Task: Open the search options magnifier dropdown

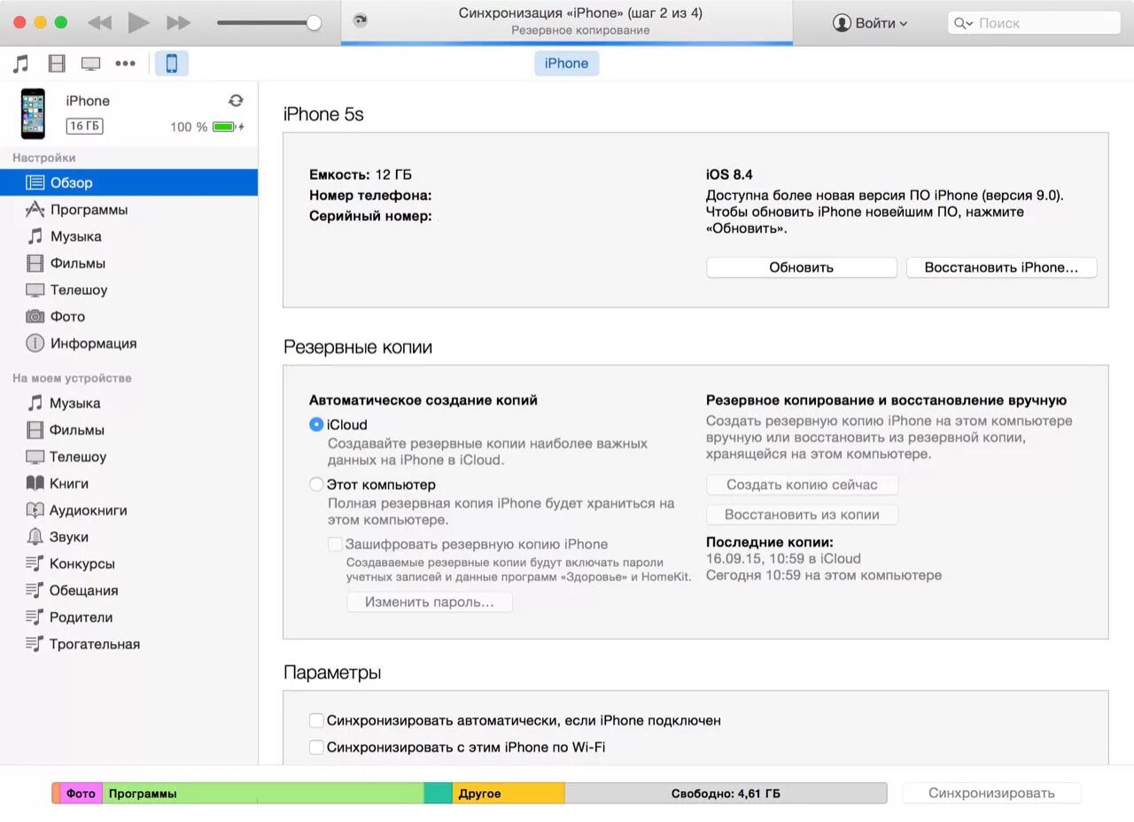Action: click(x=963, y=23)
